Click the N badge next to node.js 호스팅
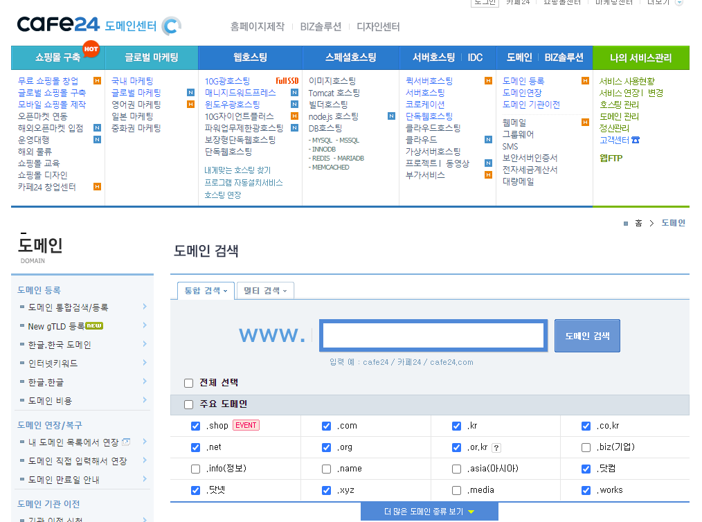The image size is (702, 522). pyautogui.click(x=391, y=116)
